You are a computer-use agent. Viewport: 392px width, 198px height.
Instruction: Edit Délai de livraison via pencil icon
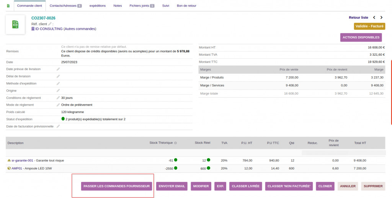58,76
